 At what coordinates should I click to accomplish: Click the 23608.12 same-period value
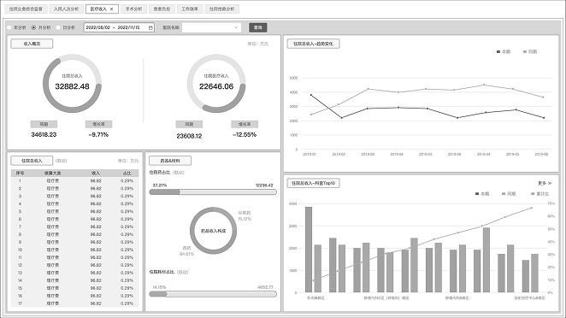pos(189,136)
